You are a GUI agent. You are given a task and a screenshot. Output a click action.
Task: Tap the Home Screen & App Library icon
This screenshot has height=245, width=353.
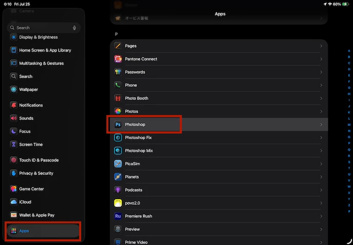(x=14, y=50)
